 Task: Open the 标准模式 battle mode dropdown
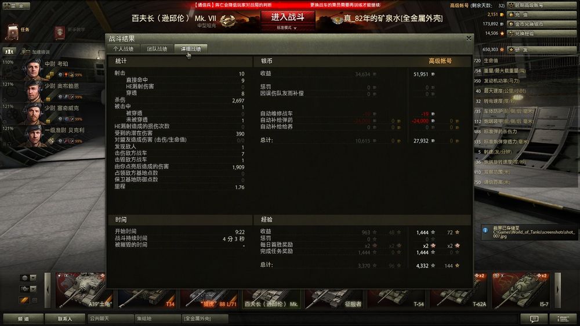[287, 28]
